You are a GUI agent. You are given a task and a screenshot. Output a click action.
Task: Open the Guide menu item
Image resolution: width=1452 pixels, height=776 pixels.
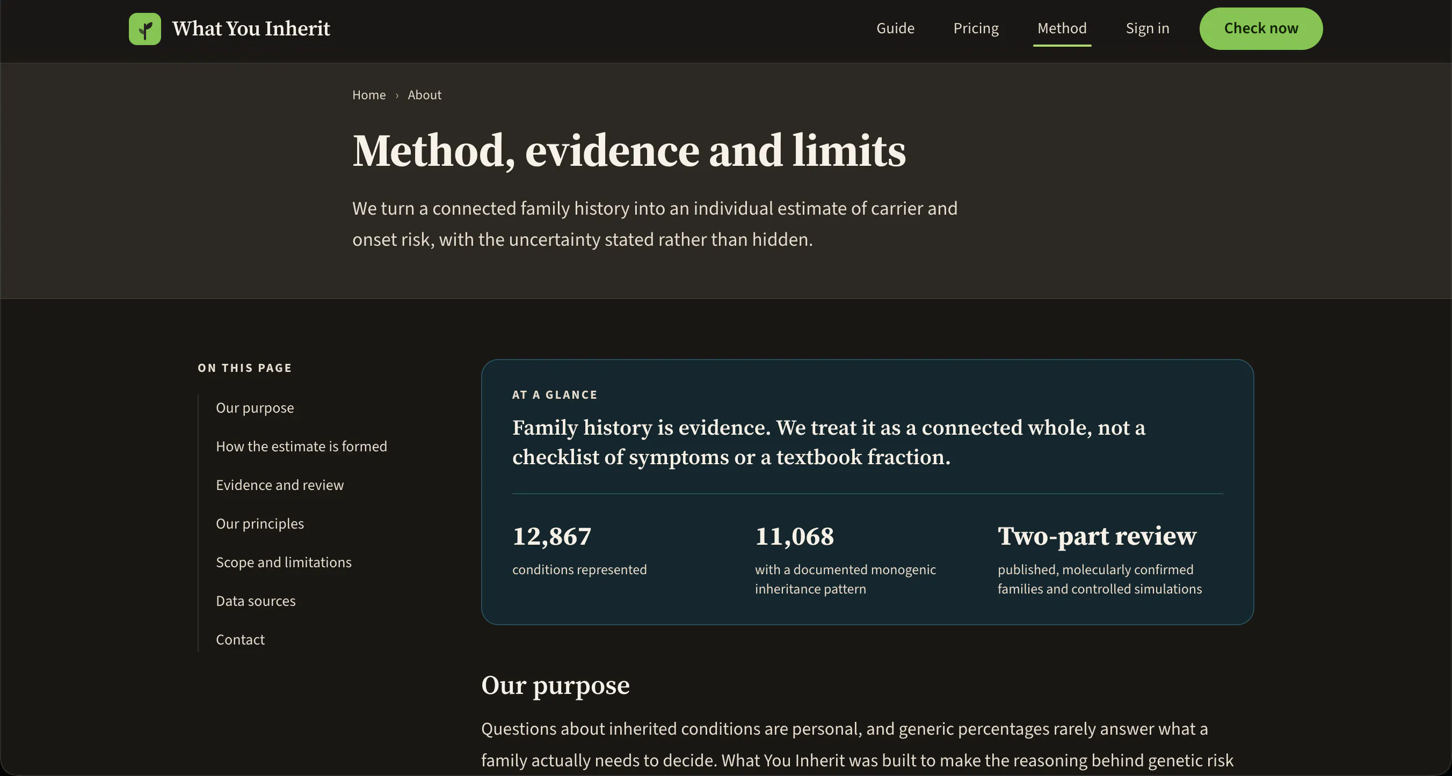pos(895,28)
